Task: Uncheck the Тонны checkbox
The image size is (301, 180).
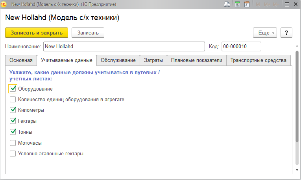Action: [x=13, y=132]
